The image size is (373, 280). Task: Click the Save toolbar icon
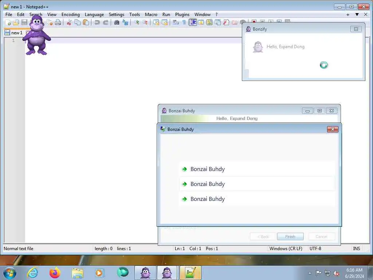[24, 22]
